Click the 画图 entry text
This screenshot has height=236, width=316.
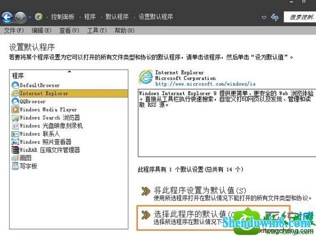(26, 158)
